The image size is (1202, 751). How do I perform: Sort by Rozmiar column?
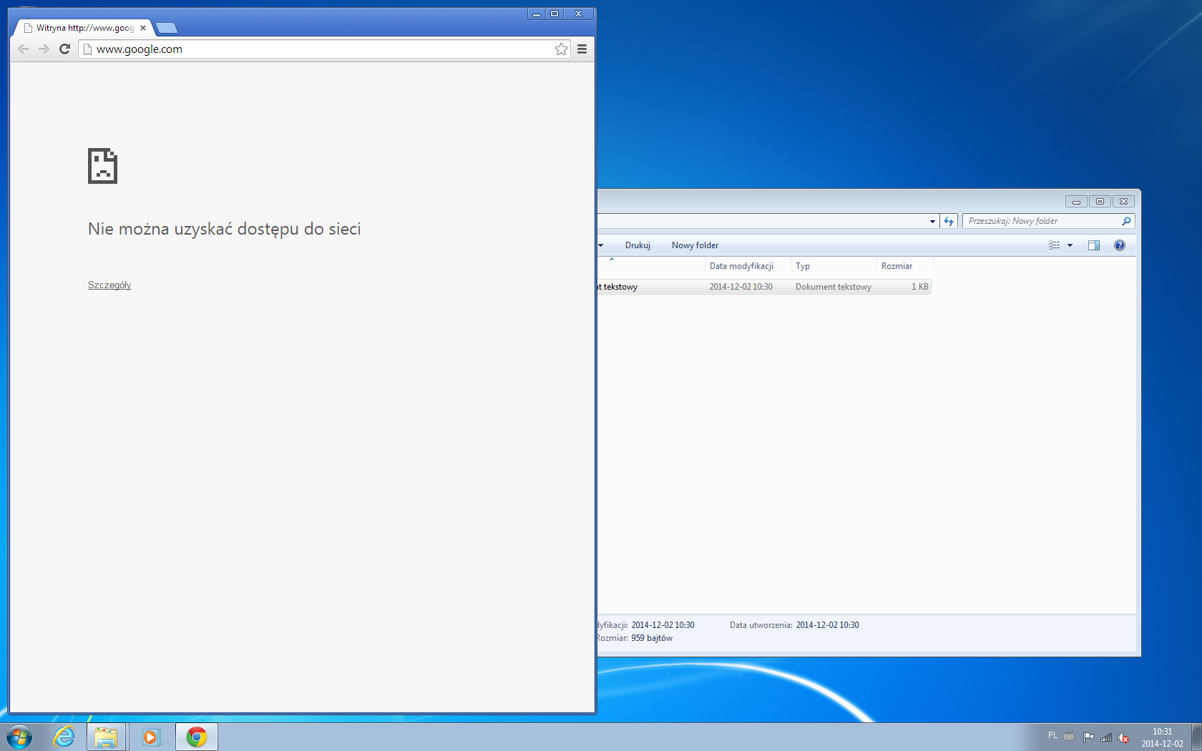905,266
